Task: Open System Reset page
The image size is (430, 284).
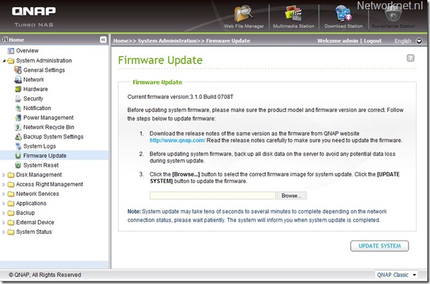Action: tap(41, 165)
